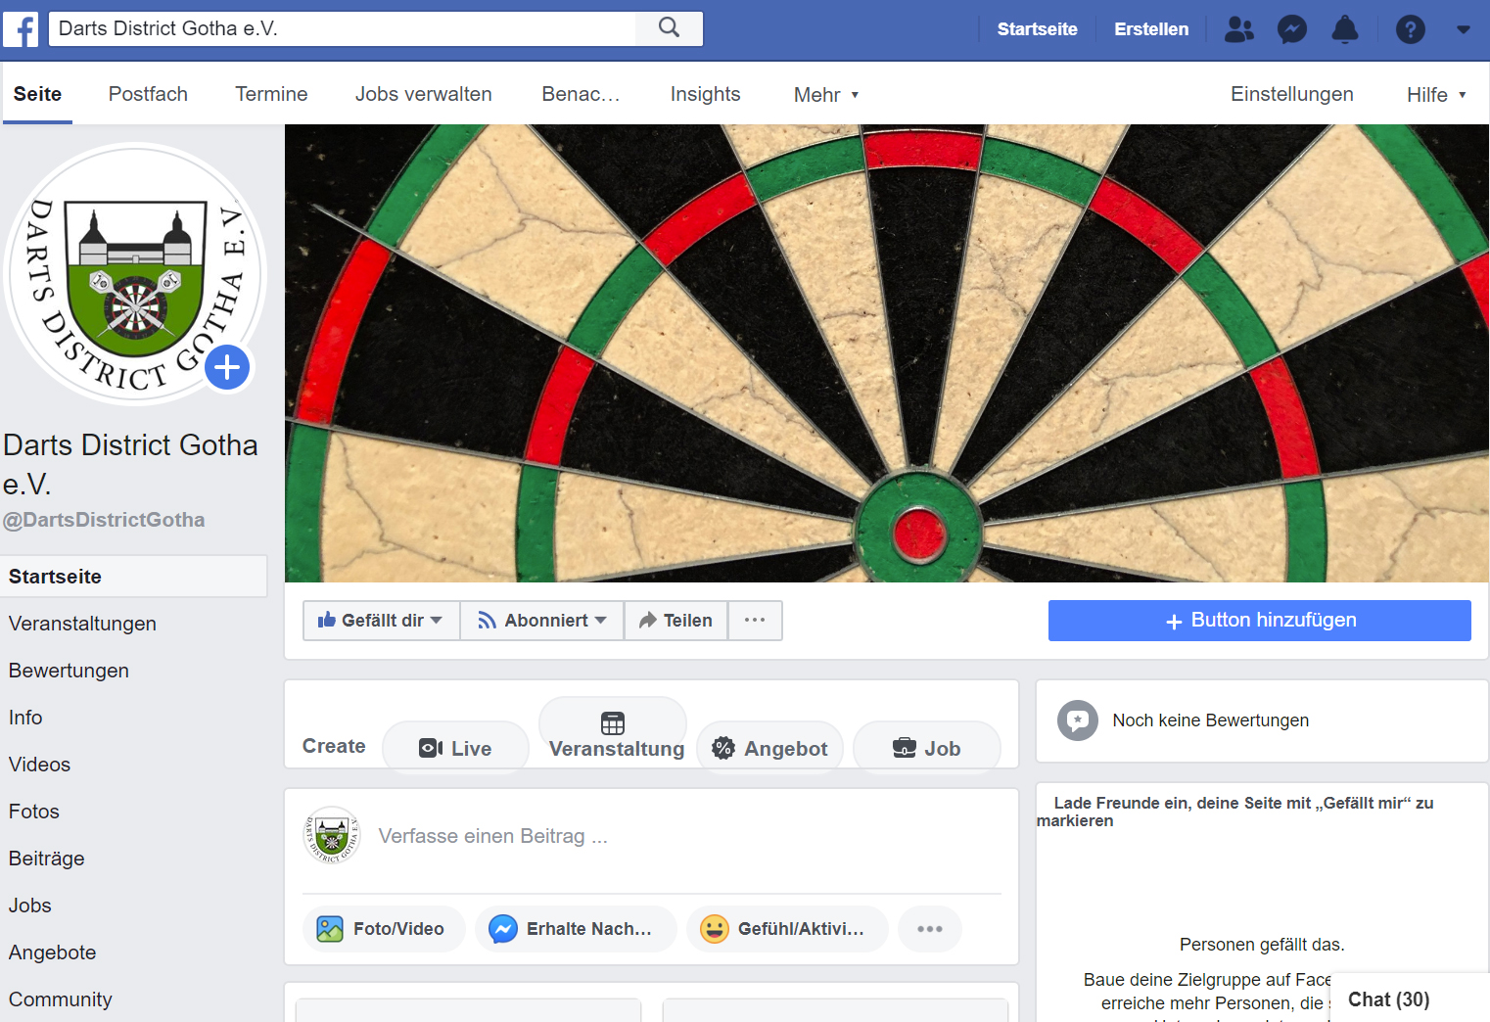Open the Termine tab
1490x1022 pixels.
point(271,94)
